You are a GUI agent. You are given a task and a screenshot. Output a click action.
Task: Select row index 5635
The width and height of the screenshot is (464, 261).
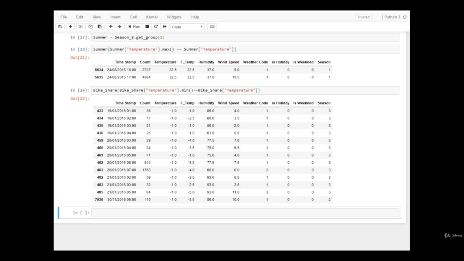[99, 77]
